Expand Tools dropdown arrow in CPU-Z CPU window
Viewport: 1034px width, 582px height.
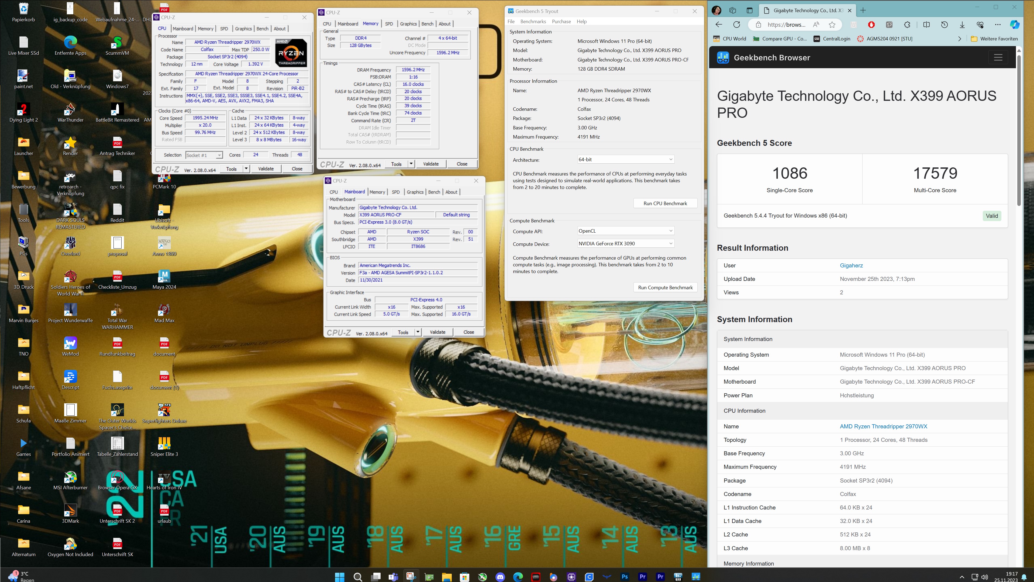point(246,169)
